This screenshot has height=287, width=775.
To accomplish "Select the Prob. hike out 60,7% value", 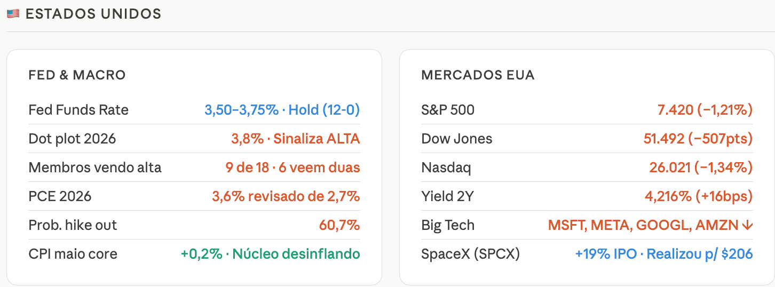I will 339,225.
